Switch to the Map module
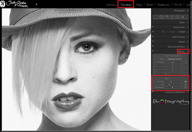 click(139, 5)
